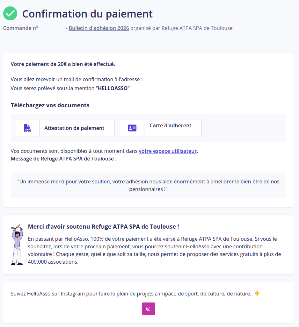The height and width of the screenshot is (327, 299).
Task: Click the PDF document icon for the payment attestation
Action: [27, 128]
